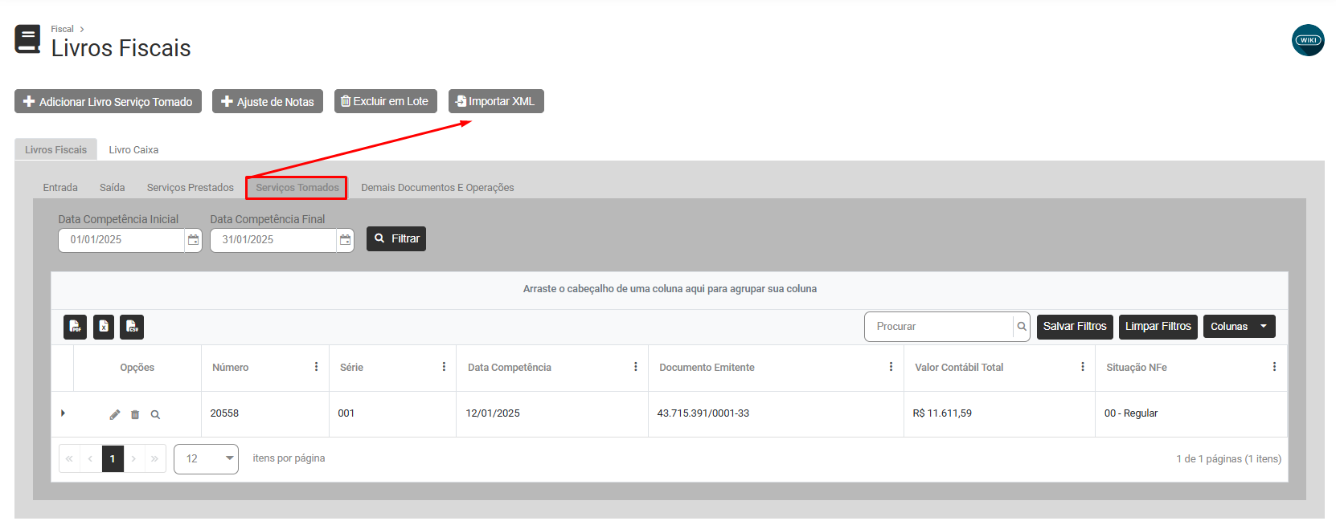
Task: Open the items per page dropdown
Action: click(x=206, y=459)
